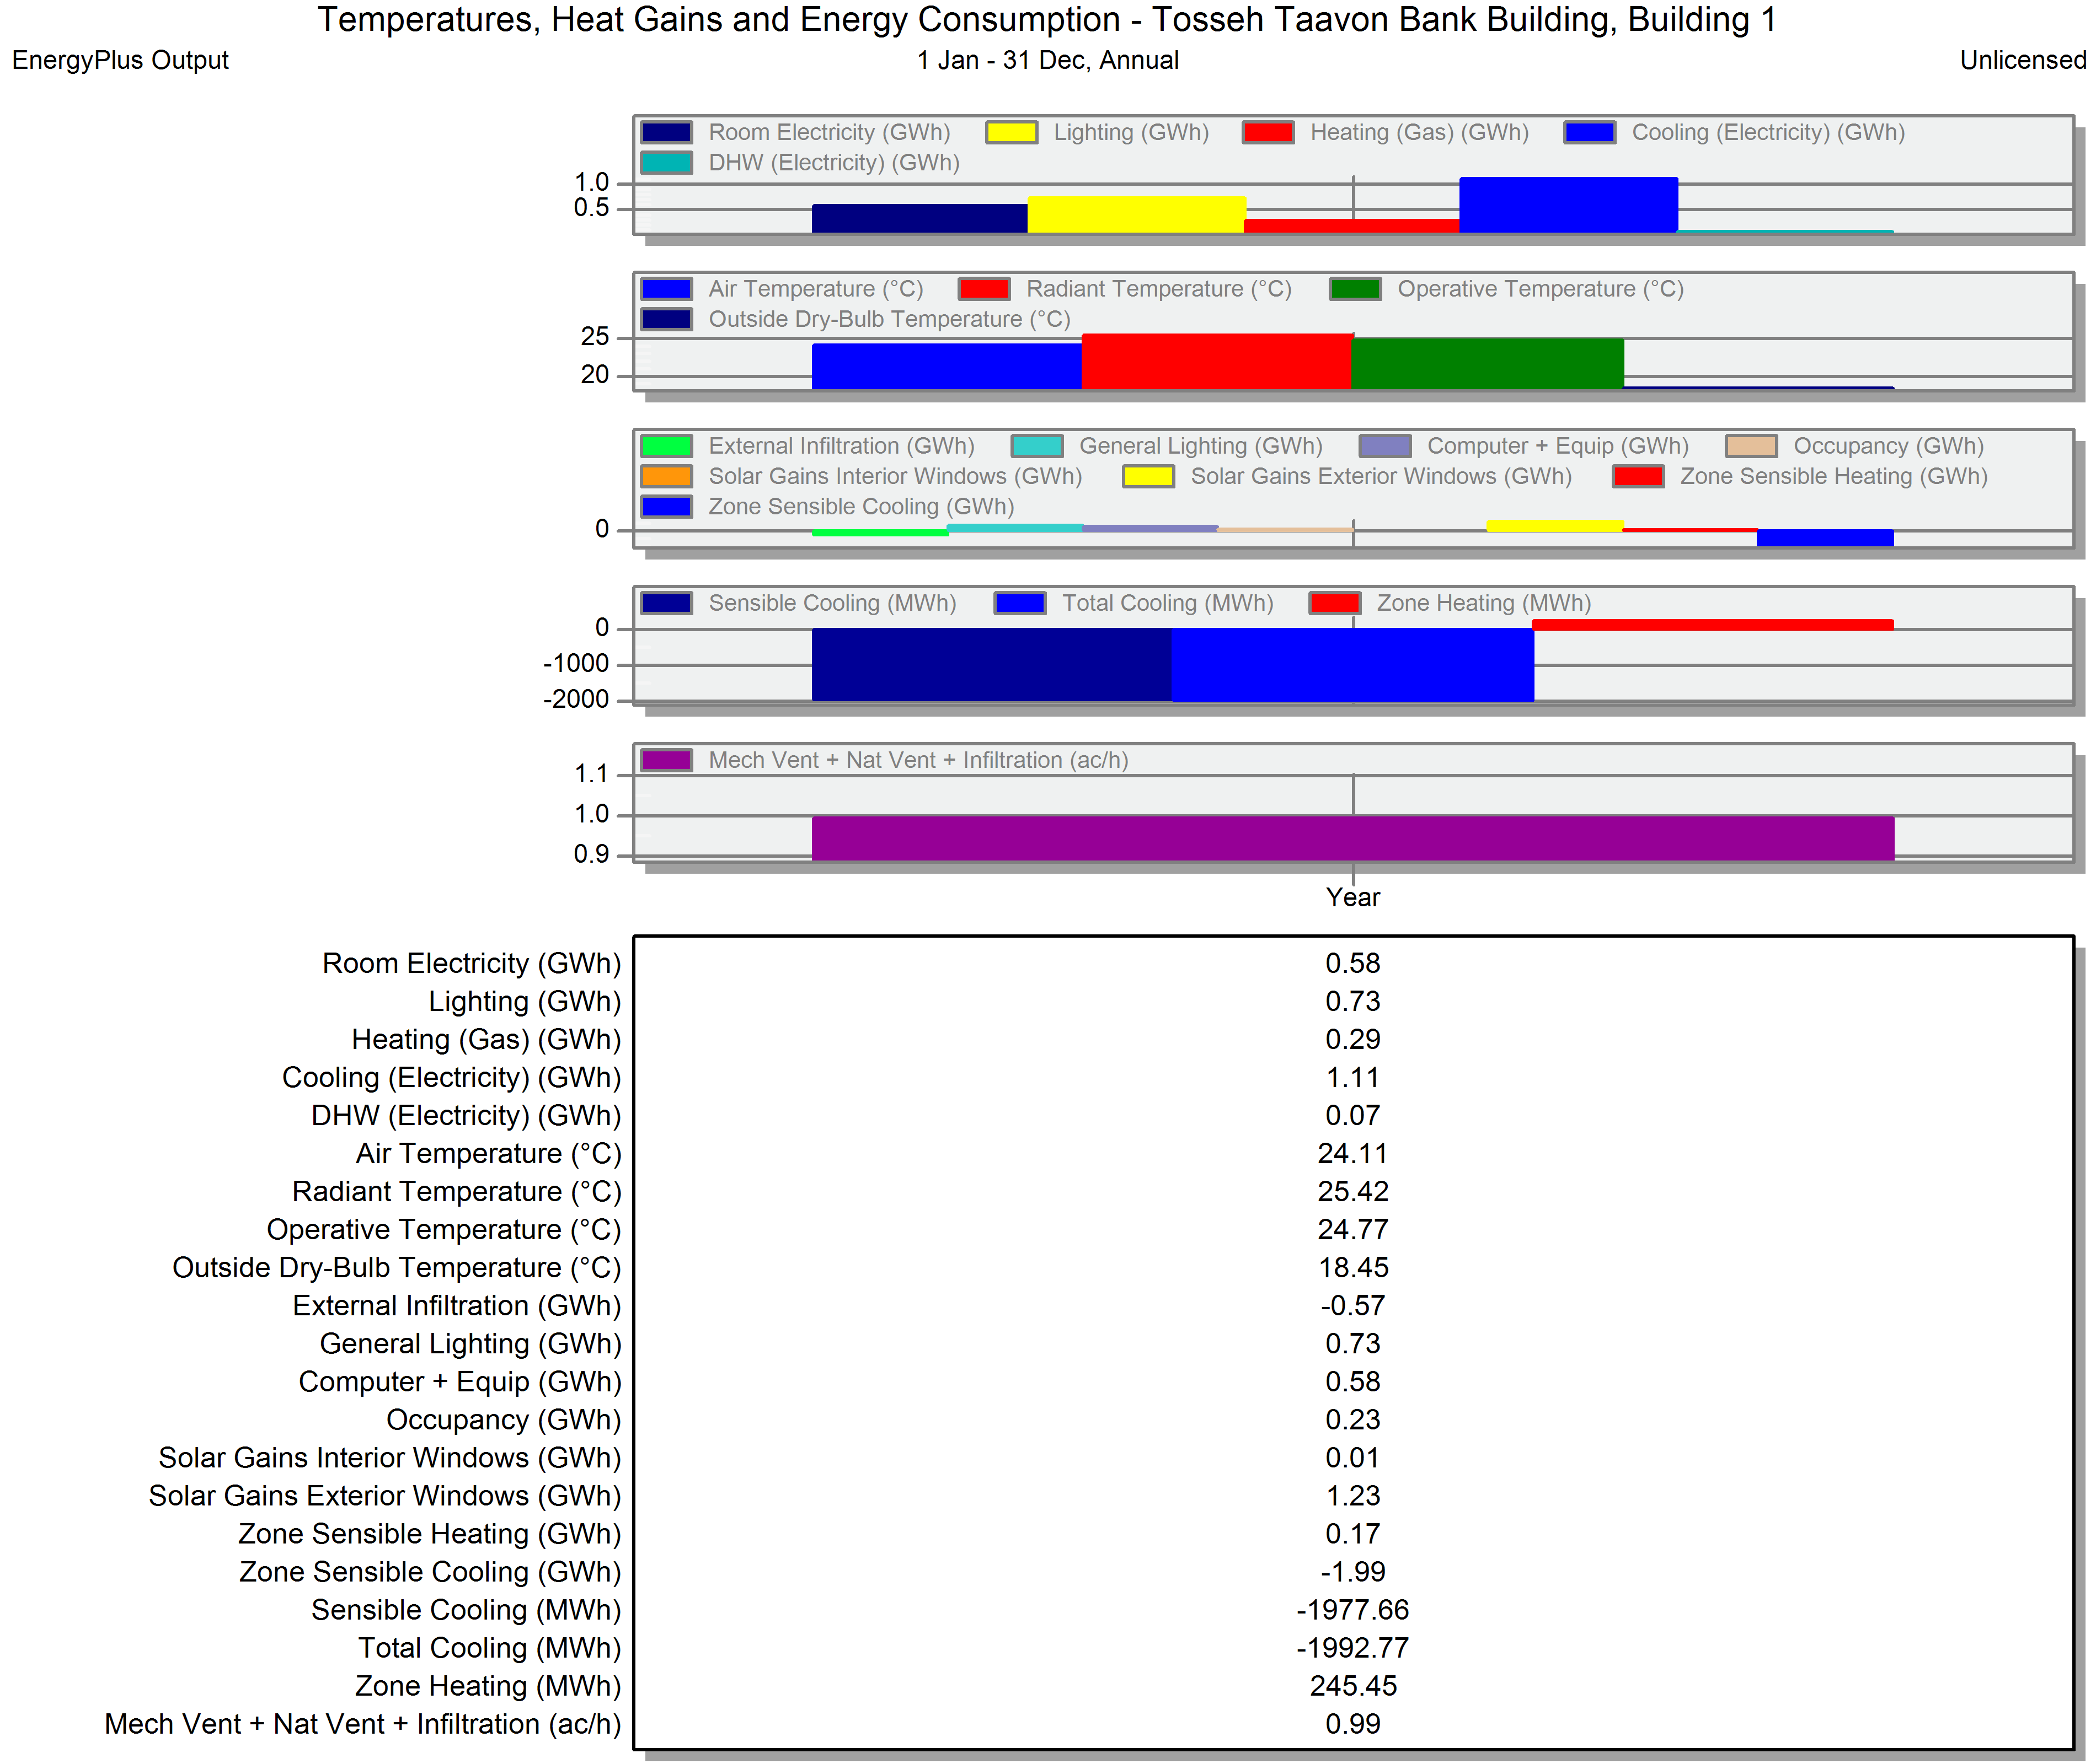Click the Zone Heating (MWh) legend swatch
The image size is (2096, 1764).
tap(1335, 603)
